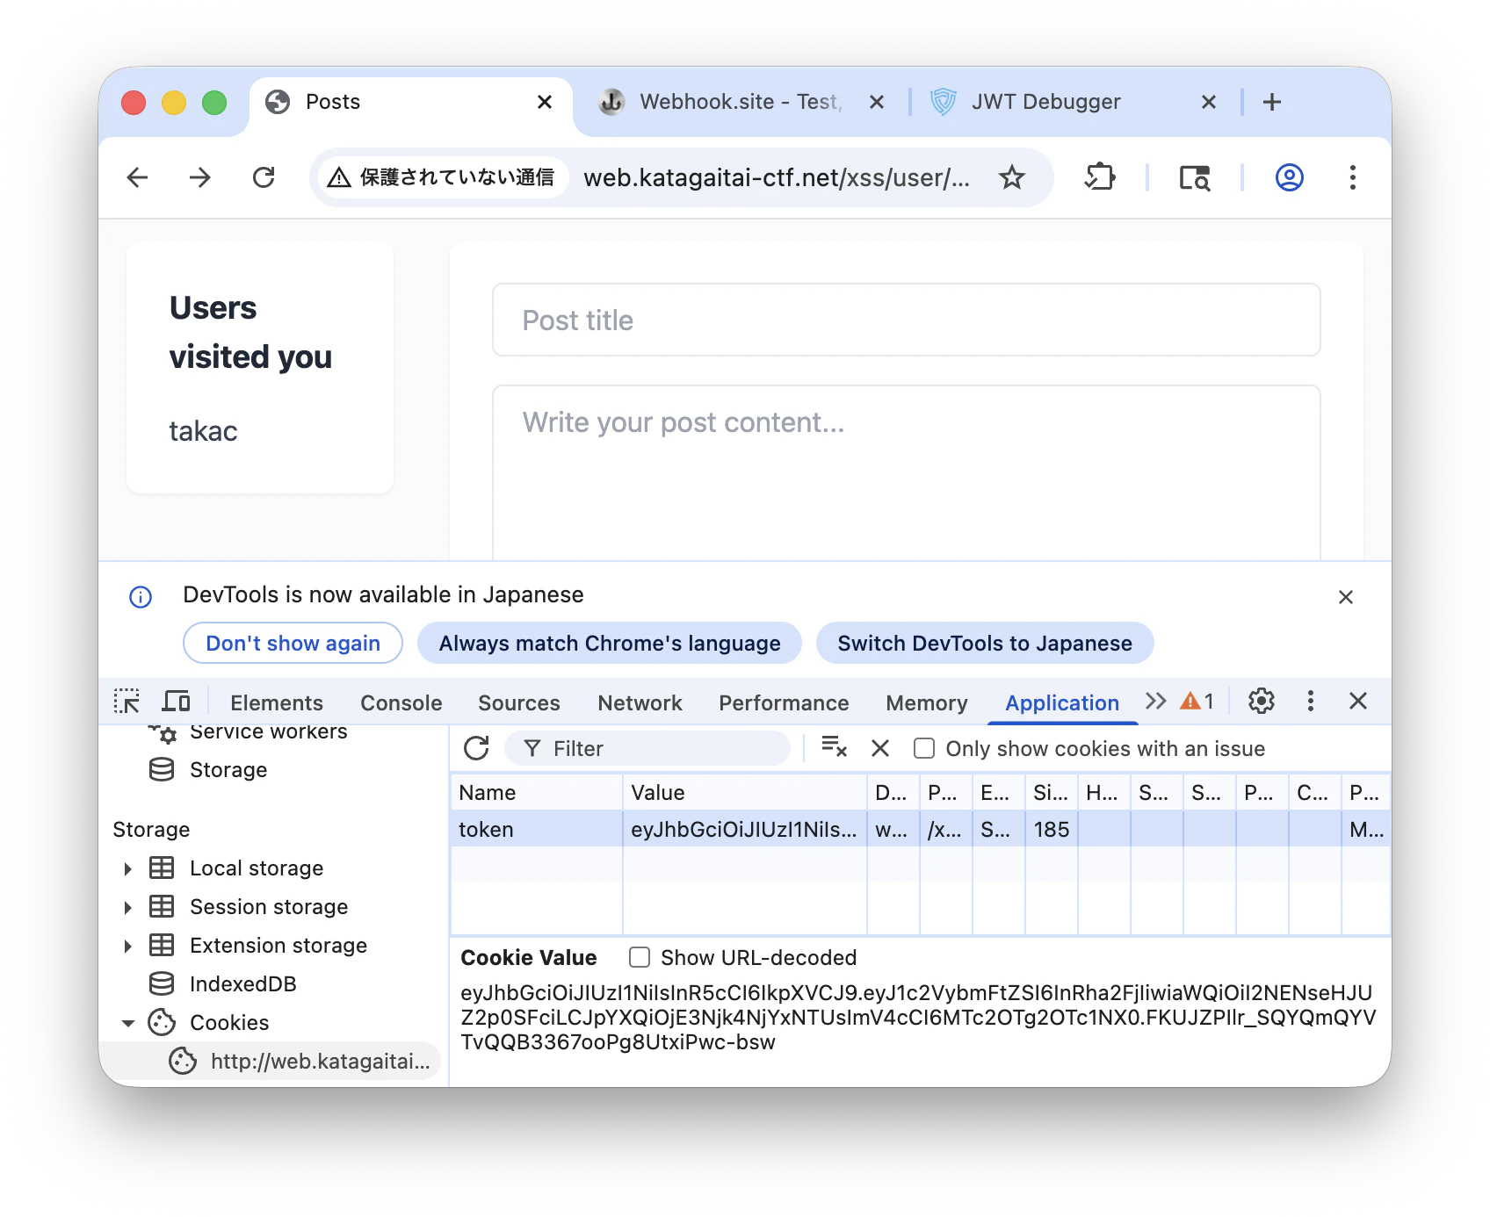The width and height of the screenshot is (1490, 1217).
Task: Open the tab search icon in the toolbar
Action: [1195, 177]
